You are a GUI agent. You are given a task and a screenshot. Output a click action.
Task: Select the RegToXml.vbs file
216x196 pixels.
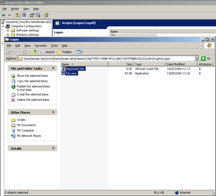75,69
